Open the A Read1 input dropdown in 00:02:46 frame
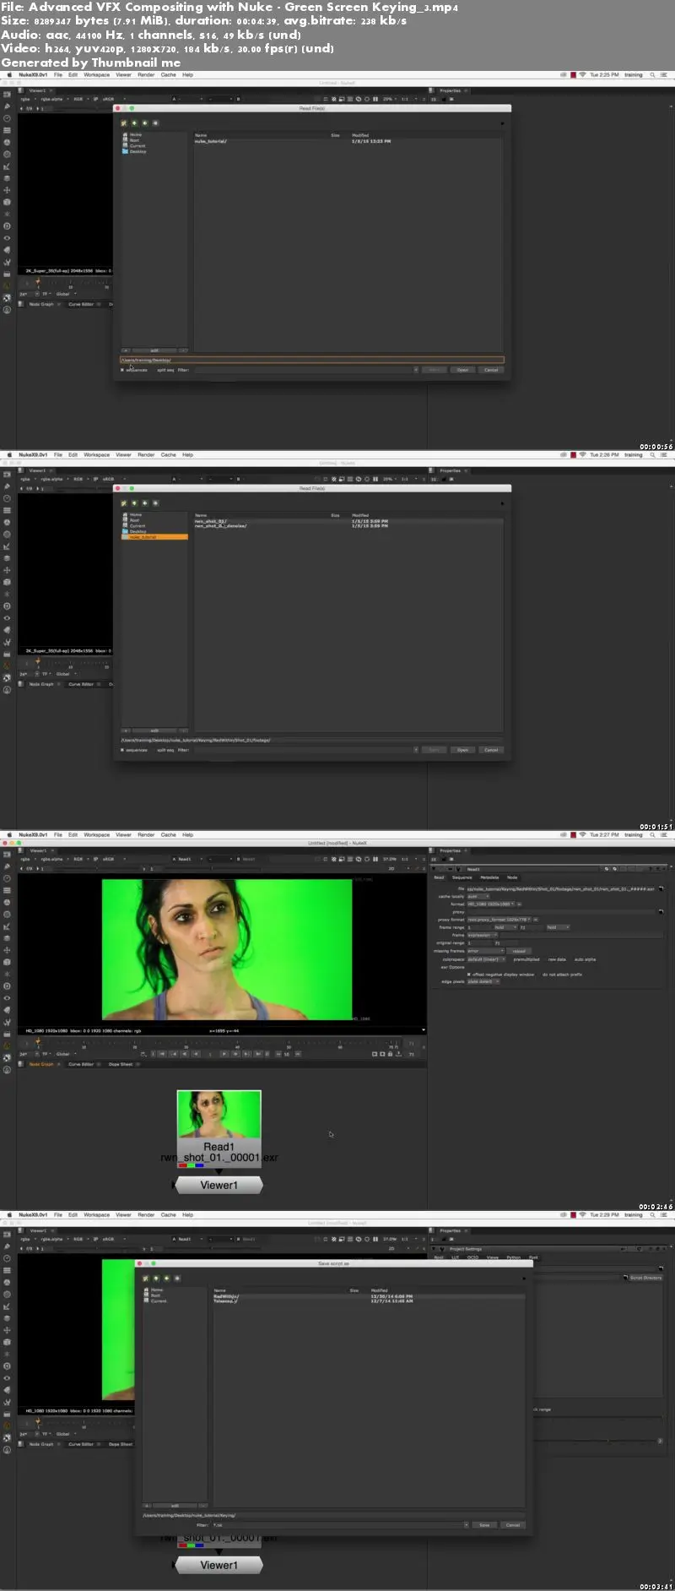Viewport: 675px width, 1591px height. (x=187, y=859)
